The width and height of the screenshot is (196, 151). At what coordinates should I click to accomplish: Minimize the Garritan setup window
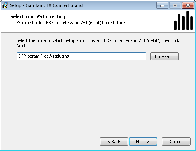[x=162, y=5]
